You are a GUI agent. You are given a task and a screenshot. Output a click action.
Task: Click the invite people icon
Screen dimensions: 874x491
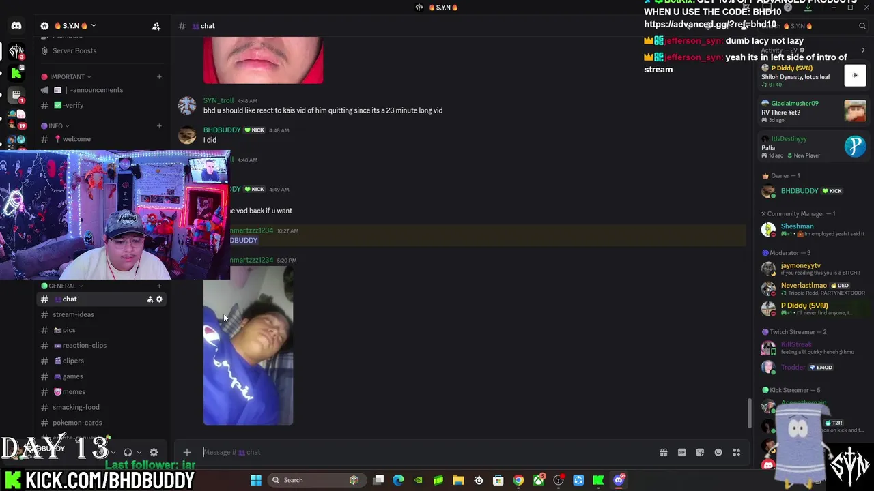point(156,26)
